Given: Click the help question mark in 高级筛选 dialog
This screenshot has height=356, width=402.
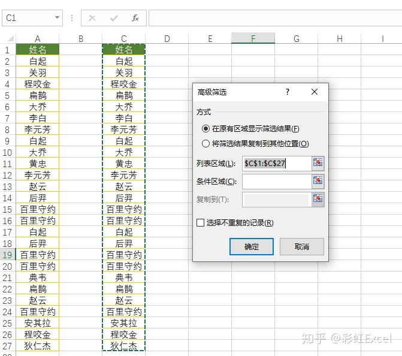Looking at the screenshot, I should (x=288, y=92).
